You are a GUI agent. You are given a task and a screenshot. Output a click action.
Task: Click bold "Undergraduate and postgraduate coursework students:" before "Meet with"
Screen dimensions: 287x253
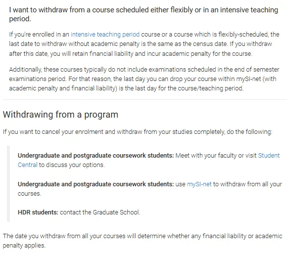96,155
